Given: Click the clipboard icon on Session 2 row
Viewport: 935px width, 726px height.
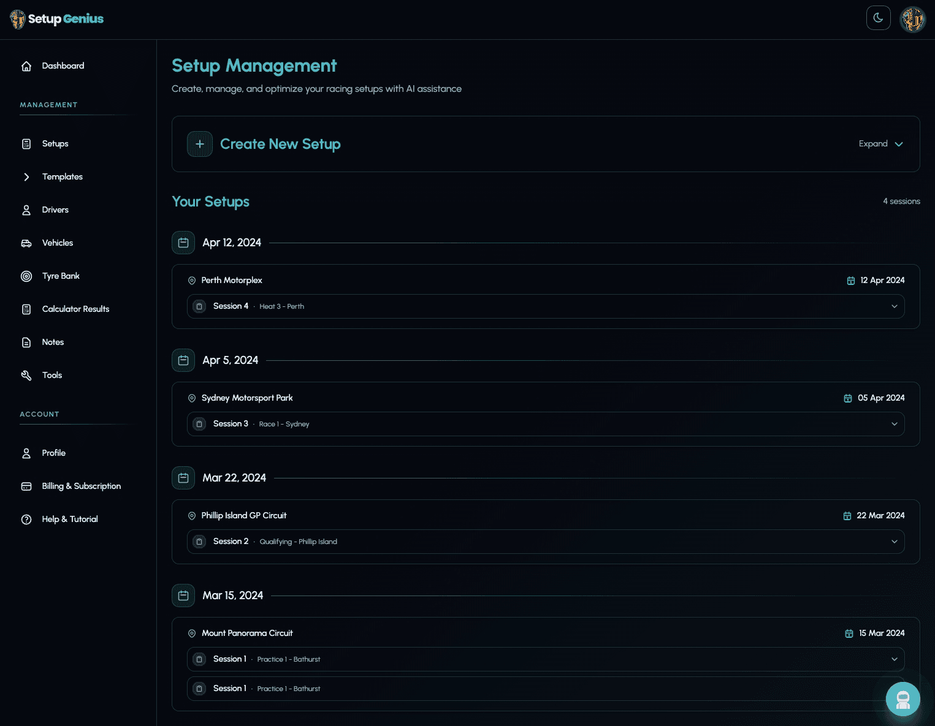Looking at the screenshot, I should tap(199, 542).
